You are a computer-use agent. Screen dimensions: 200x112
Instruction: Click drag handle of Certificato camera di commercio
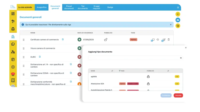coord(24,40)
